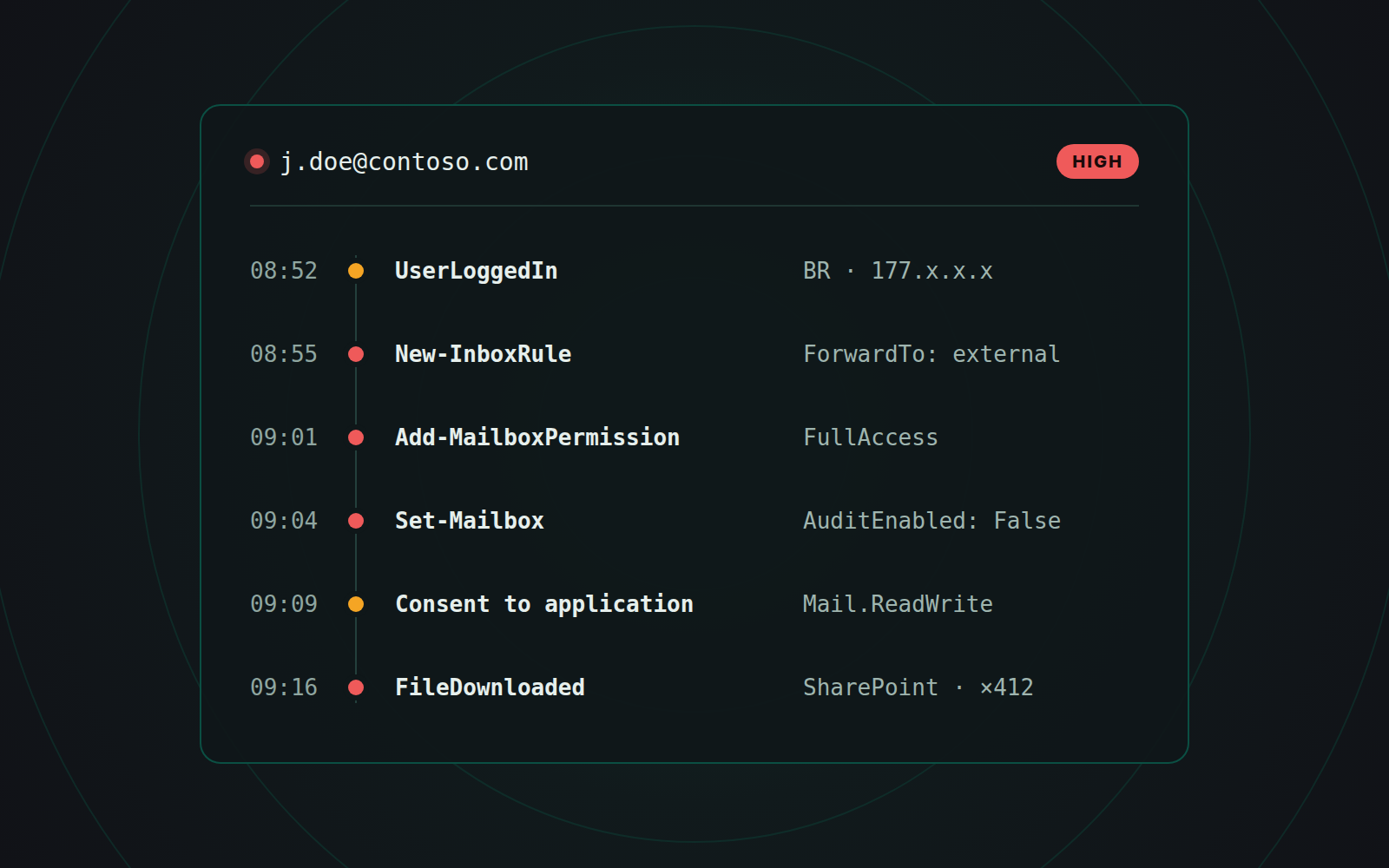Click the red marker for Set-Mailbox
Screen dimensions: 1389x868
click(x=356, y=521)
